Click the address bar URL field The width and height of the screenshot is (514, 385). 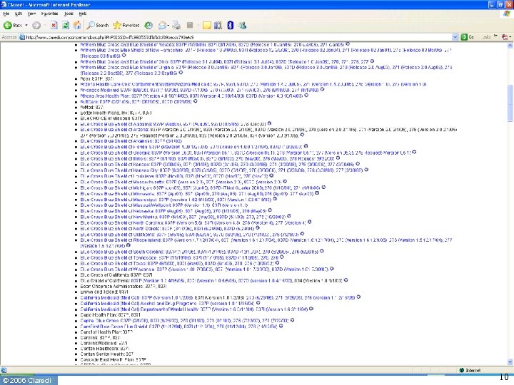(x=236, y=37)
